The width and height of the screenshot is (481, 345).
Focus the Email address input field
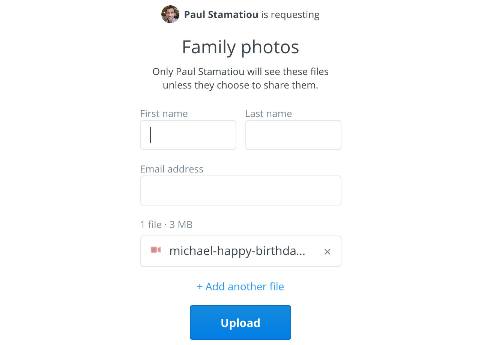click(x=241, y=190)
